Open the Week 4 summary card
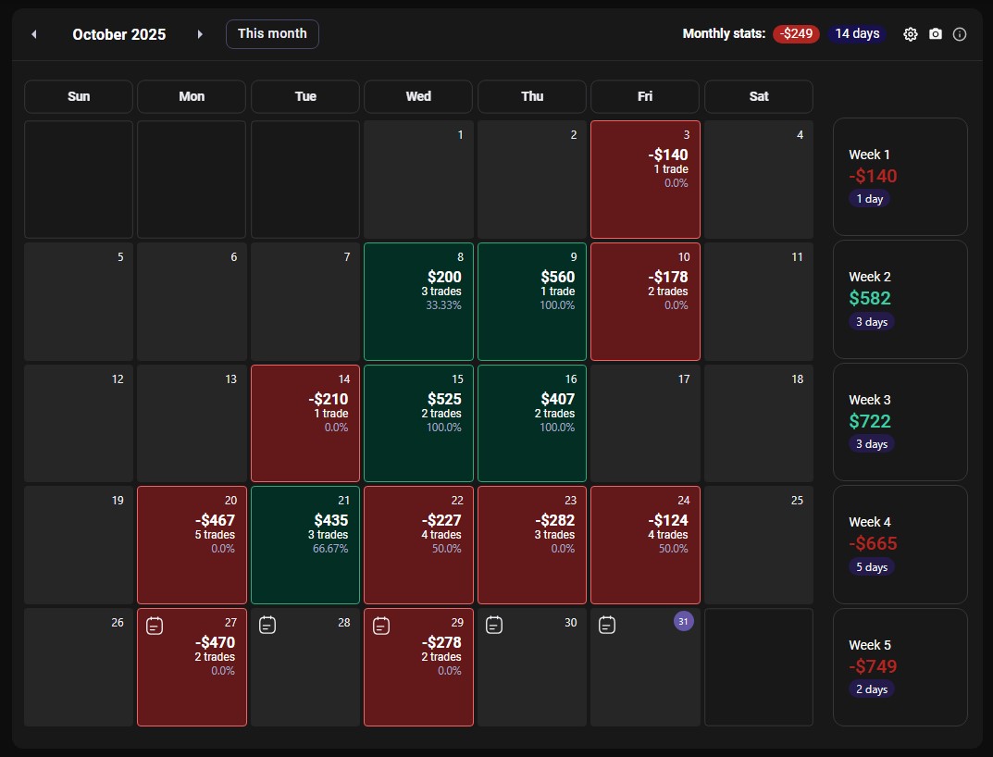993x757 pixels. coord(900,545)
